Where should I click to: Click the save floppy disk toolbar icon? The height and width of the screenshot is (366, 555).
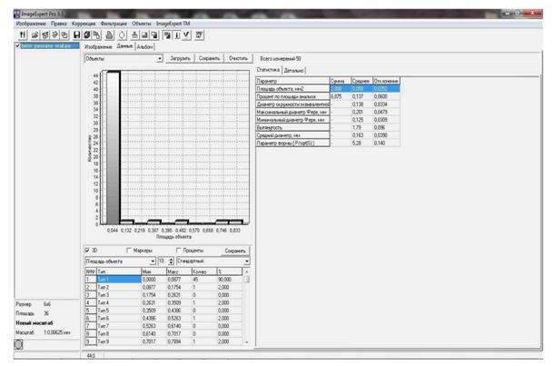pyautogui.click(x=77, y=33)
